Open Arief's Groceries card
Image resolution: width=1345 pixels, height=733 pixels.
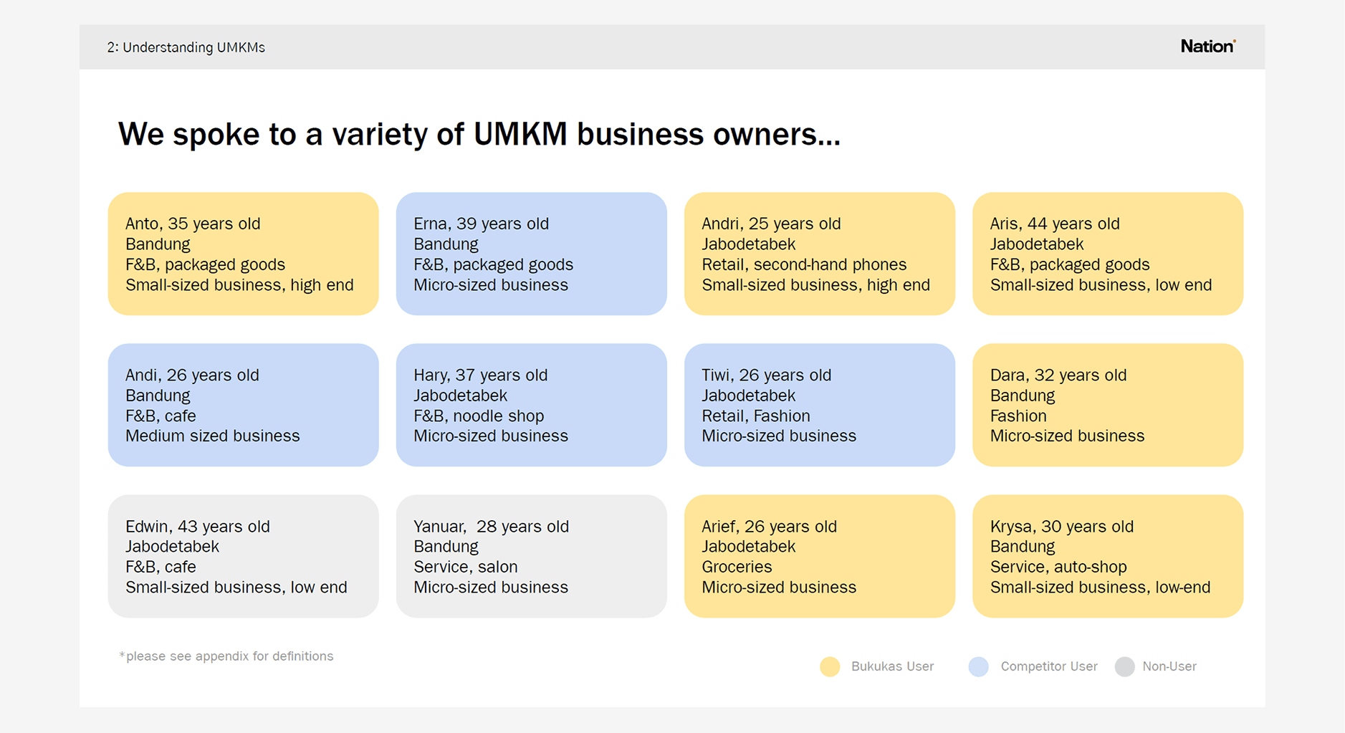[820, 556]
